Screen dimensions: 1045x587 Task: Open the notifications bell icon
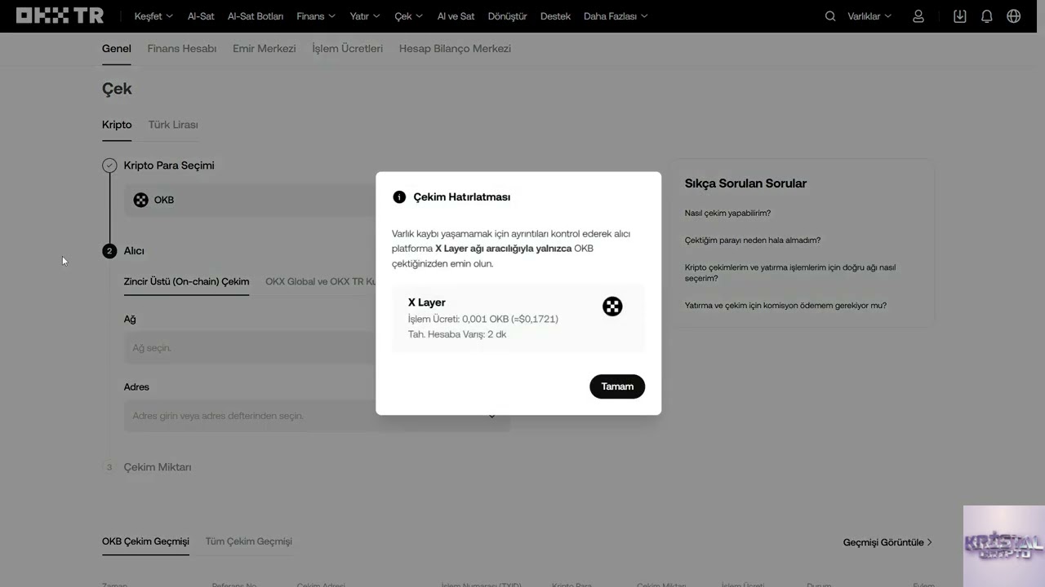coord(987,16)
